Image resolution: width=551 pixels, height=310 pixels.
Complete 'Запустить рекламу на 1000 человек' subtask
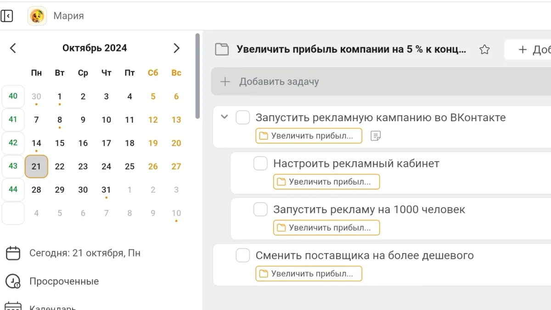[x=260, y=209]
